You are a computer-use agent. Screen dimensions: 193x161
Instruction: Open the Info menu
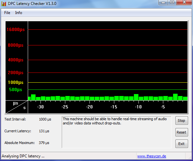19,13
